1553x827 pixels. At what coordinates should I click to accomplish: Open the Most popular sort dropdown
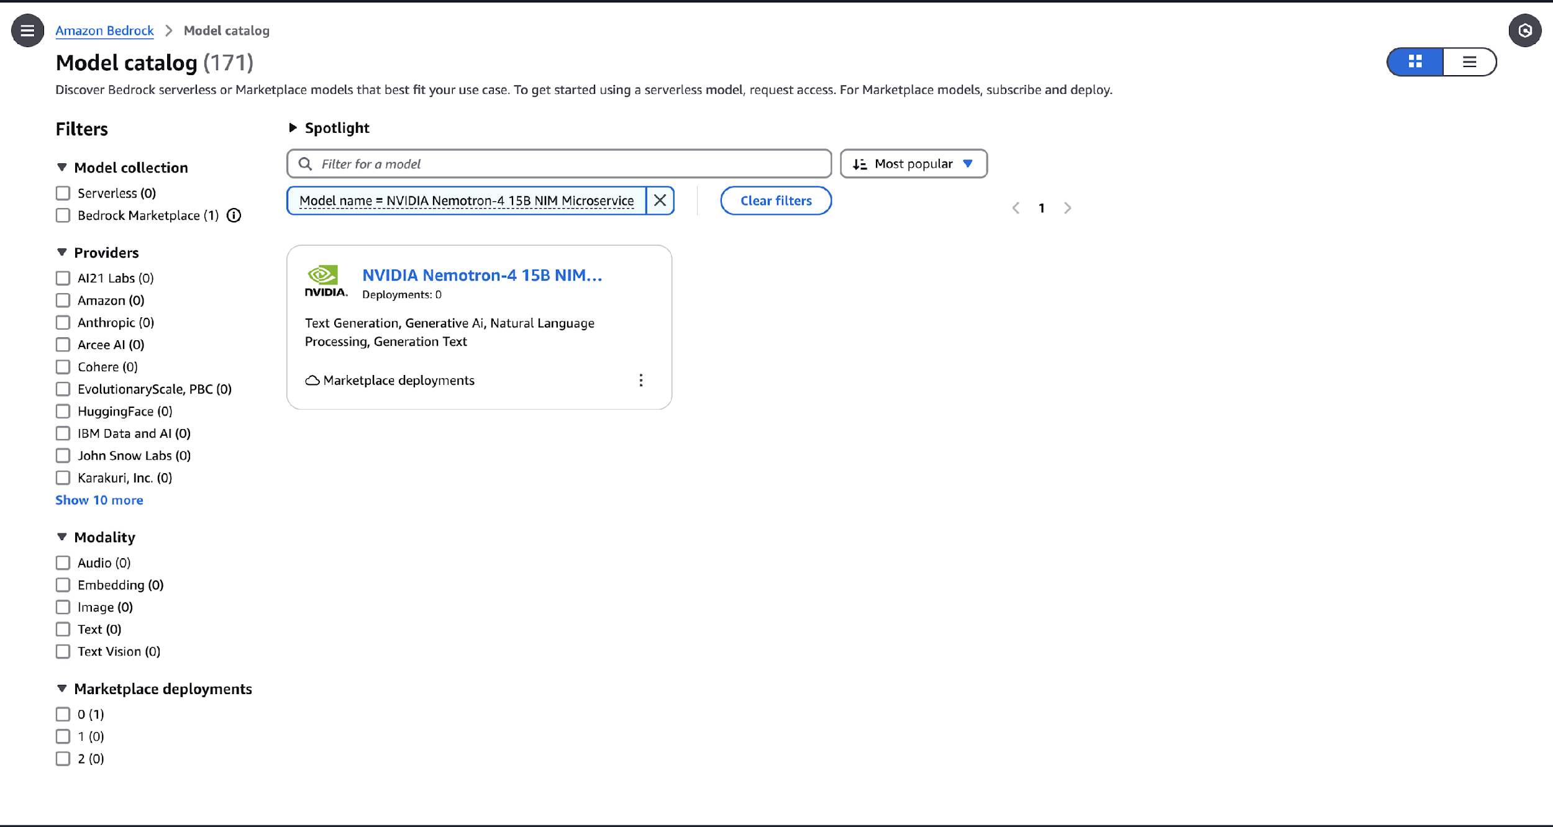pyautogui.click(x=913, y=164)
